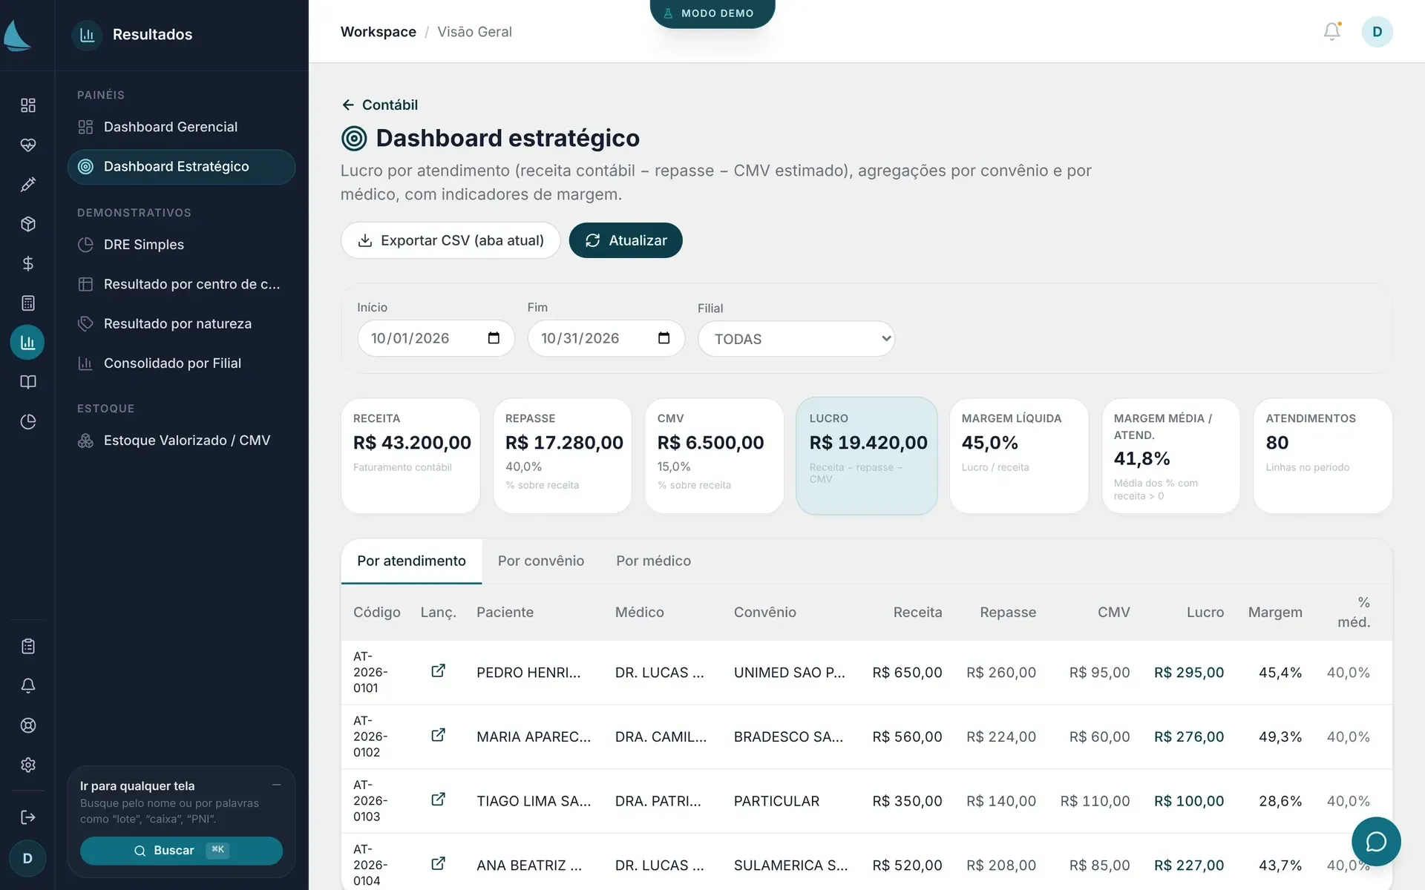This screenshot has height=890, width=1425.
Task: Click user avatar D in top header
Action: pos(1377,32)
